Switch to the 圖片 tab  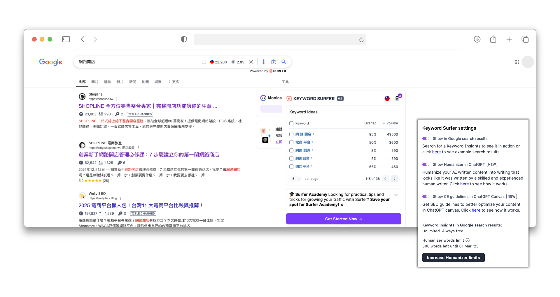point(95,82)
